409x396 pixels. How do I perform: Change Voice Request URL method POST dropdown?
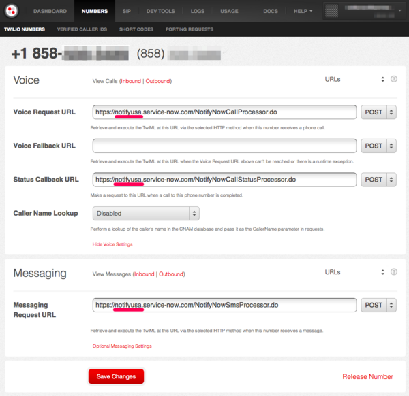378,112
